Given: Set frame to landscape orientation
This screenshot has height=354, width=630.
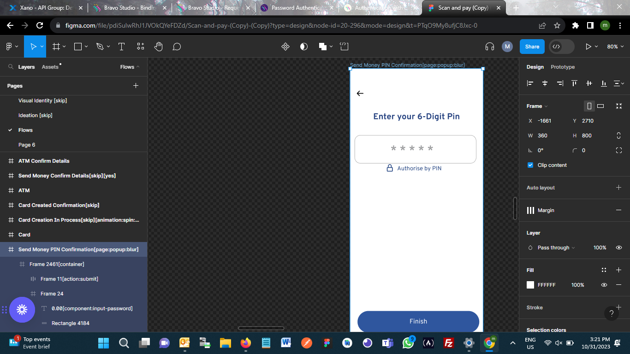Looking at the screenshot, I should [x=600, y=106].
